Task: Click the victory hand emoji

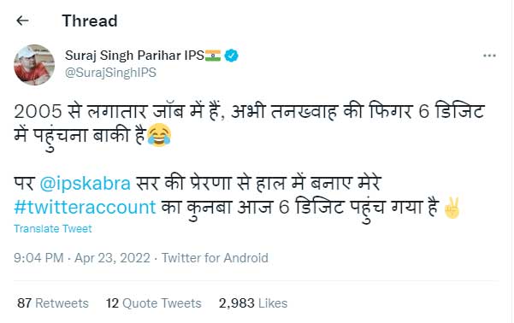Action: 452,208
